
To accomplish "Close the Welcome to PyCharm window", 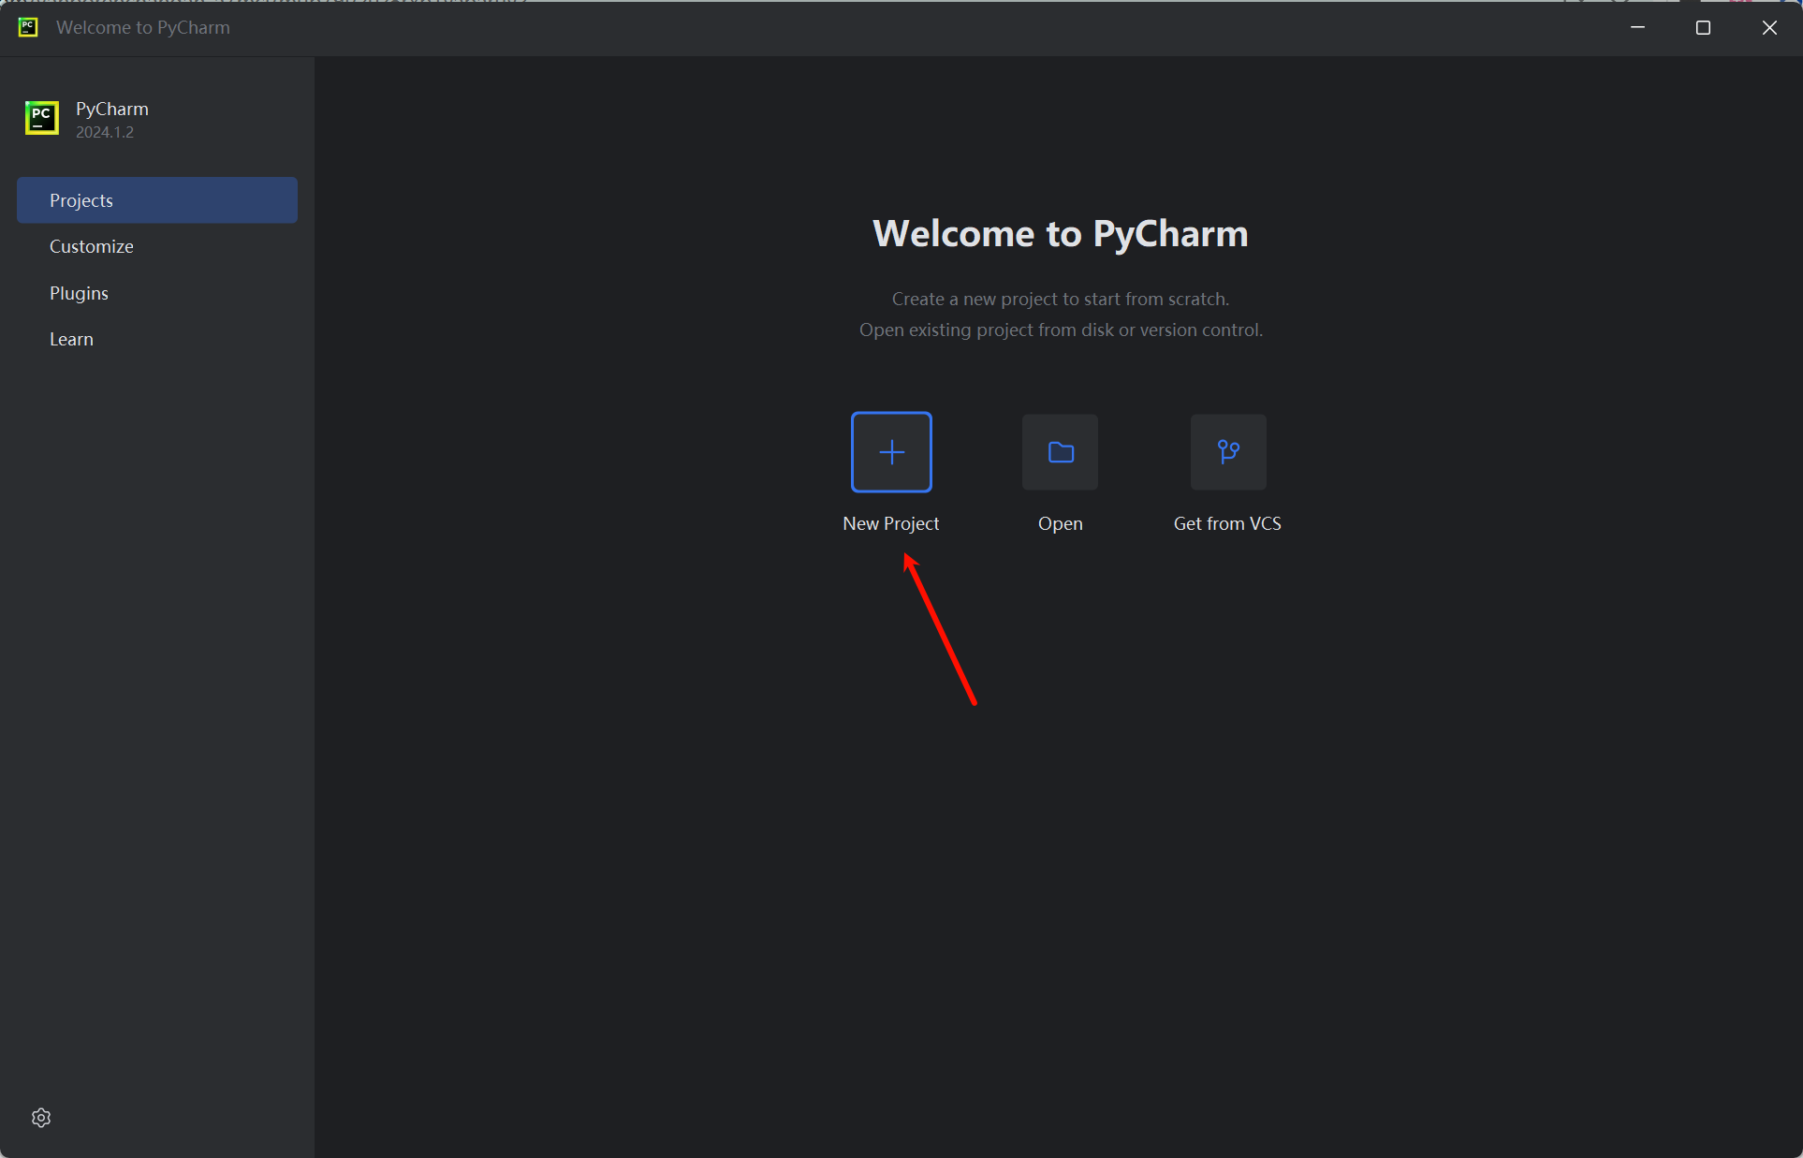I will [1768, 27].
